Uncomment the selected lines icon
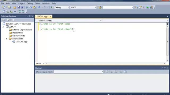Image resolution: width=170 pixels, height=95 pixels. point(23,11)
